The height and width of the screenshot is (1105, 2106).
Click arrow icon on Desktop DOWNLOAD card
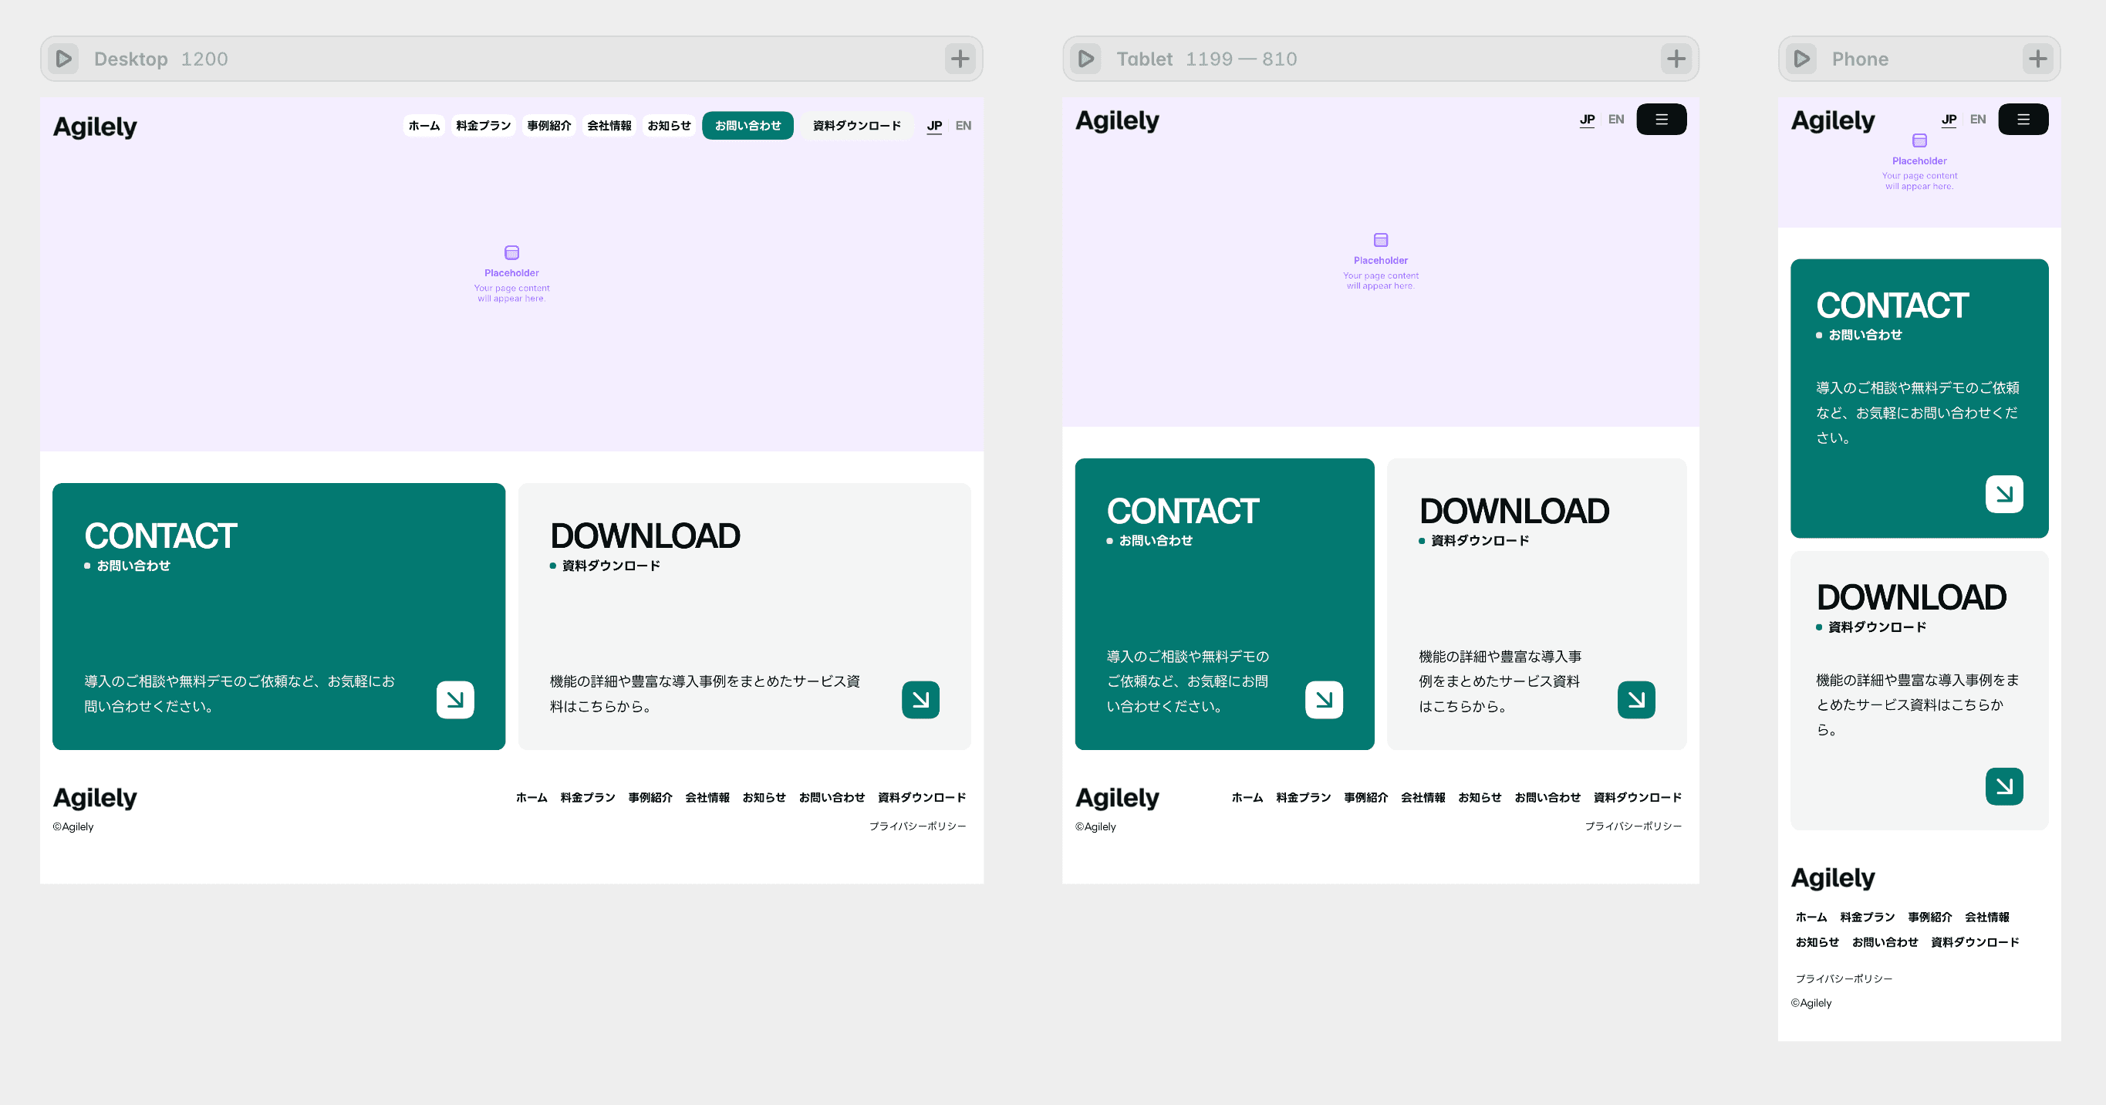tap(920, 699)
